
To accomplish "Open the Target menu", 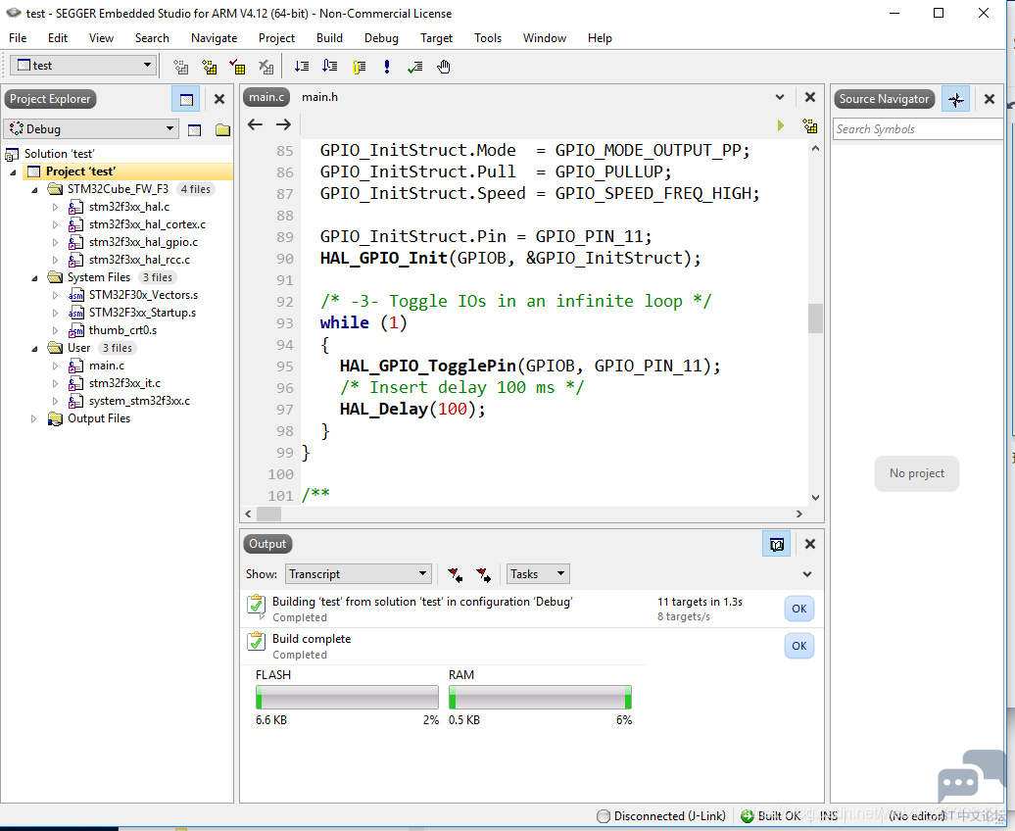I will (436, 38).
